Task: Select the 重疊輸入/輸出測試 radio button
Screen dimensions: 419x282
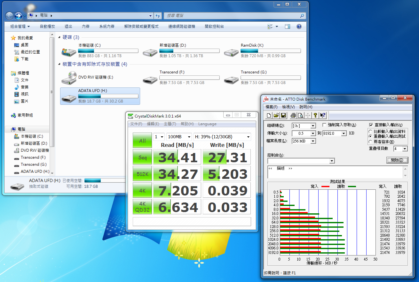Action: 371,136
